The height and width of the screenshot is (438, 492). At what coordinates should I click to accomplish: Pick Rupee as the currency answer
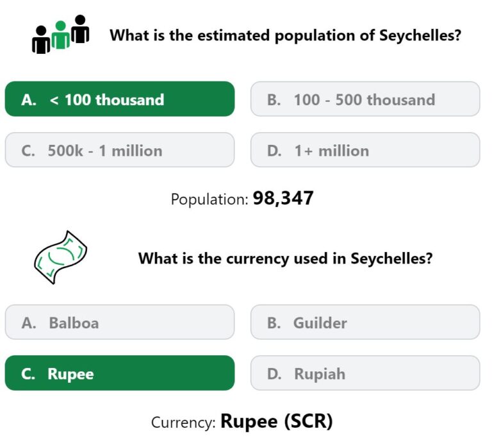click(120, 373)
